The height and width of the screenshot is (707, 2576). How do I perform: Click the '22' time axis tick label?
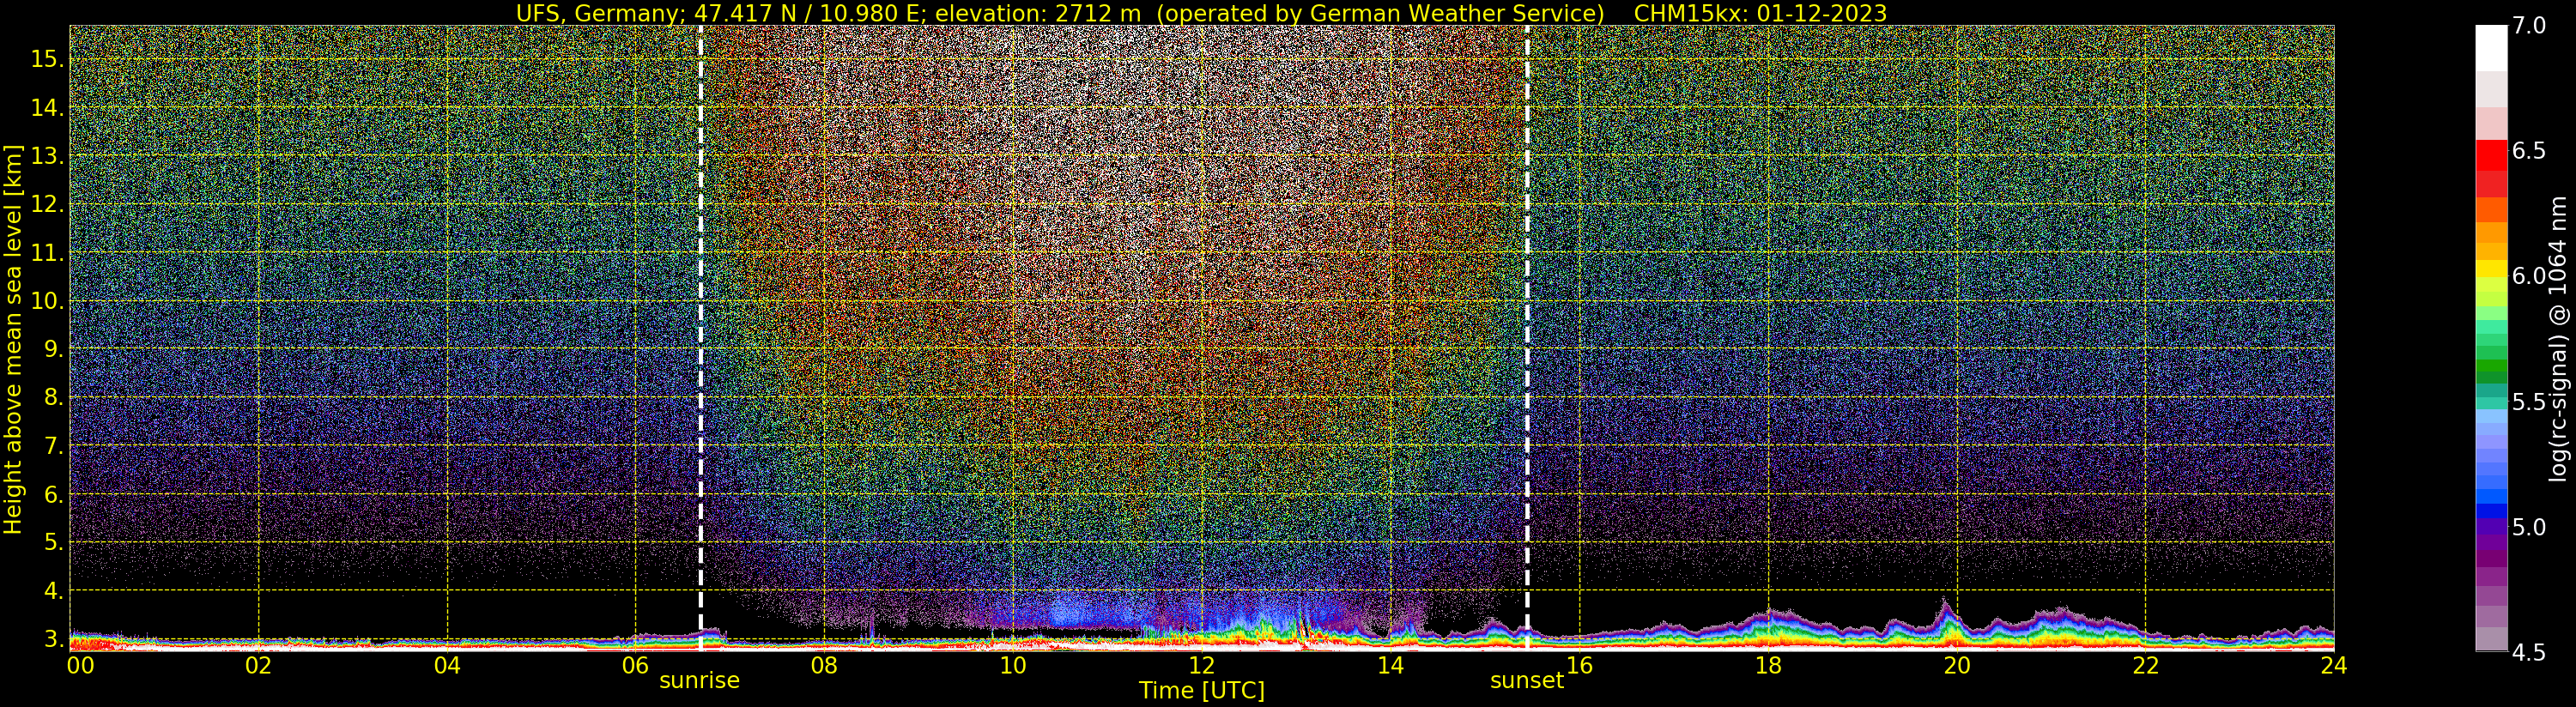(x=2145, y=665)
